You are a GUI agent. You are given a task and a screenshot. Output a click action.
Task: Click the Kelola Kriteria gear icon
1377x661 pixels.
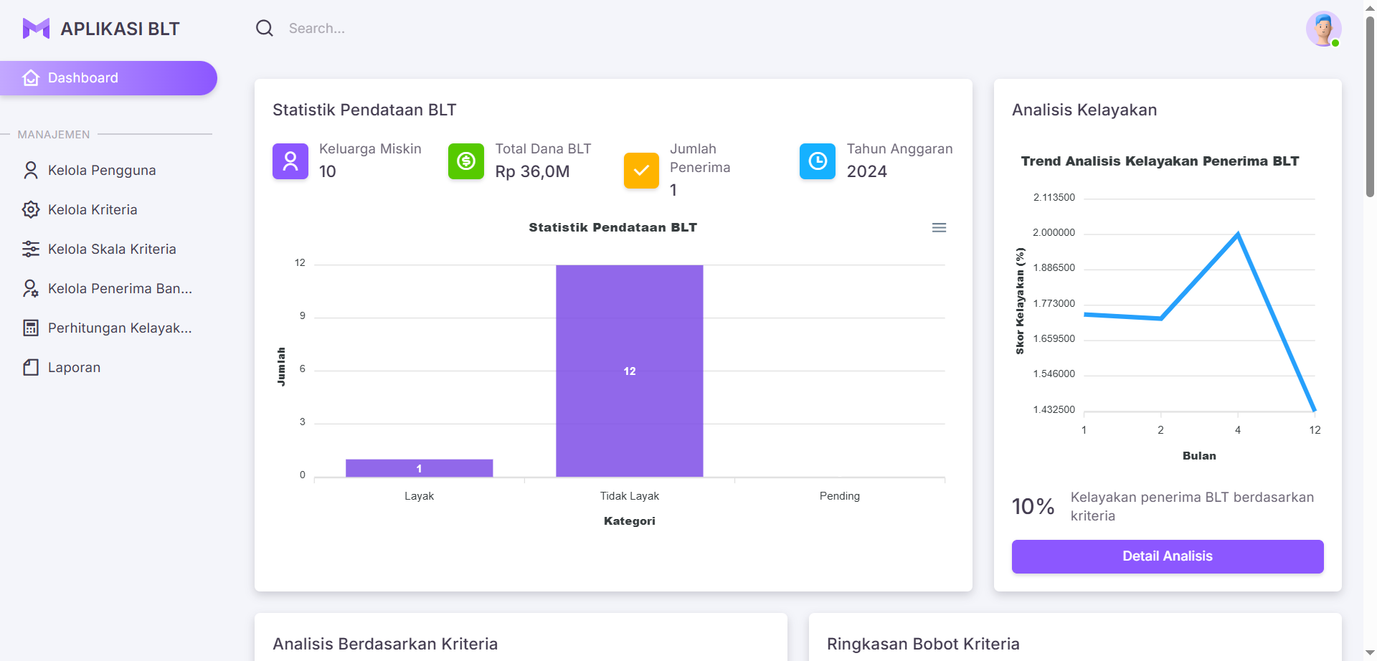tap(31, 210)
